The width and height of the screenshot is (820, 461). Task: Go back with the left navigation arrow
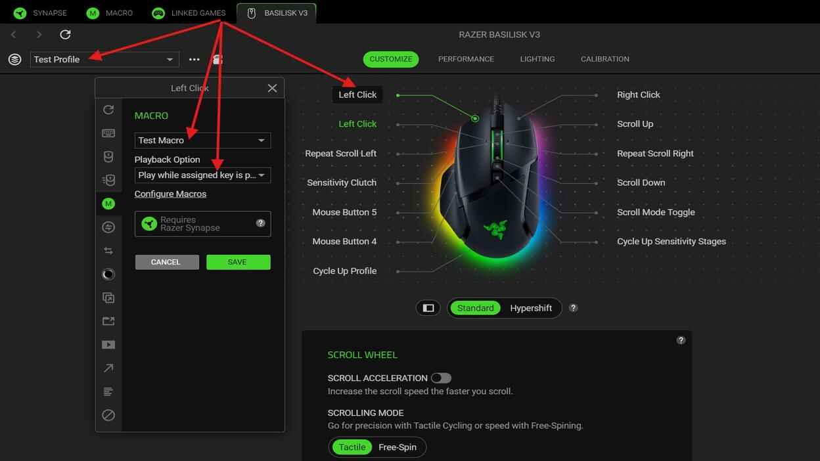pos(14,34)
